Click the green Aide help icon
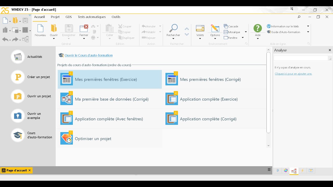333x187 pixels. click(258, 28)
